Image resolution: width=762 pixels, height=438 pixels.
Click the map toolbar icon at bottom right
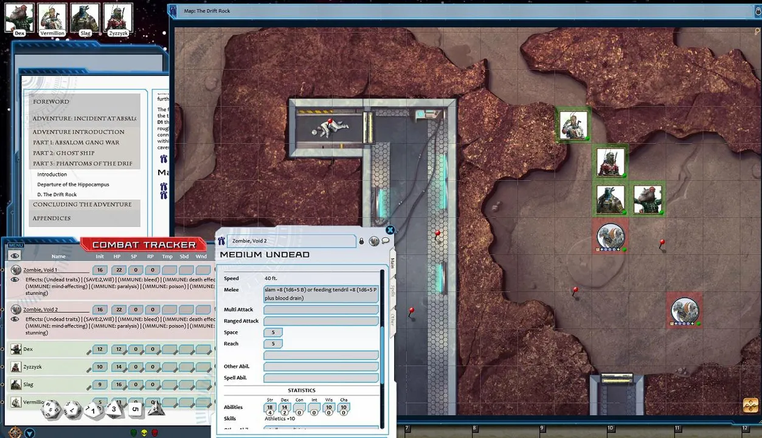[x=751, y=405]
